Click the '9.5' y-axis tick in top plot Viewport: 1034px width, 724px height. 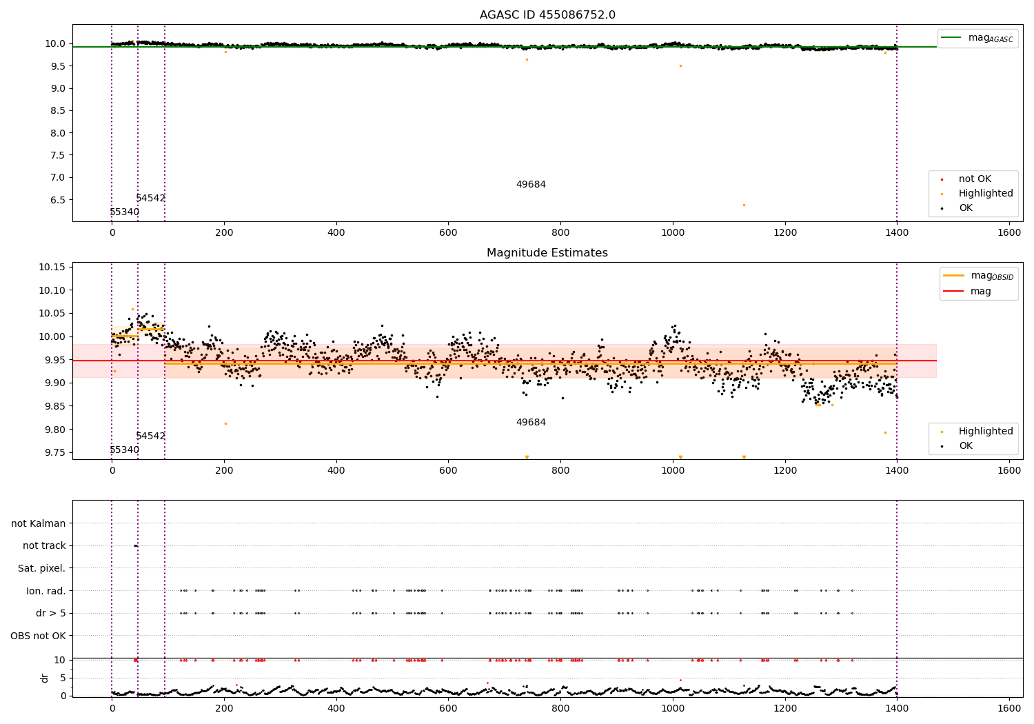[57, 66]
